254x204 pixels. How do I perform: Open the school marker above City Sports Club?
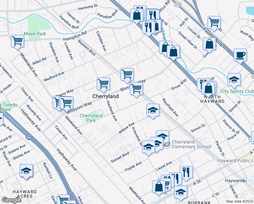click(234, 80)
